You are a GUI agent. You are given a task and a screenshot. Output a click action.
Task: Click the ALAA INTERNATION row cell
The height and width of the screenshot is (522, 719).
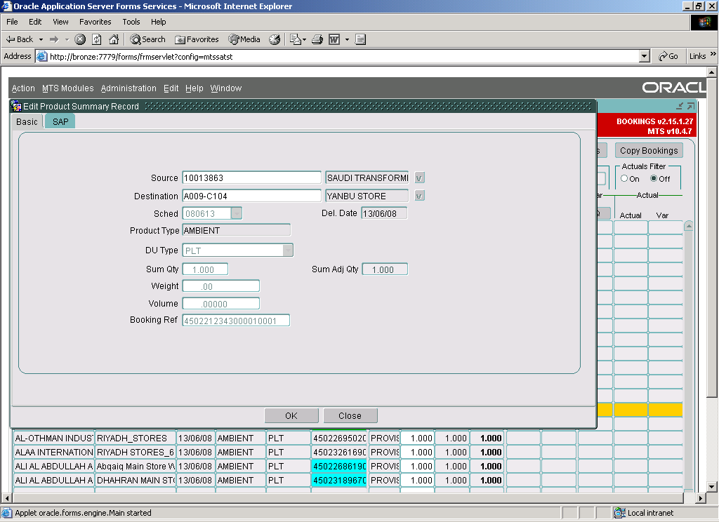pos(53,453)
